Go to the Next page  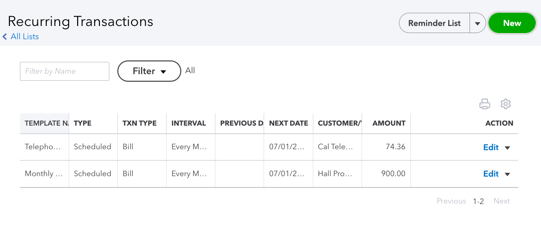tap(501, 201)
